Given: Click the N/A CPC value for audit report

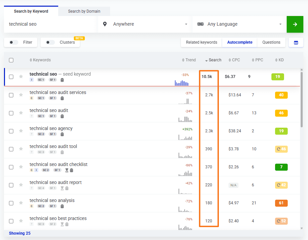Looking at the screenshot, I should 233,185.
